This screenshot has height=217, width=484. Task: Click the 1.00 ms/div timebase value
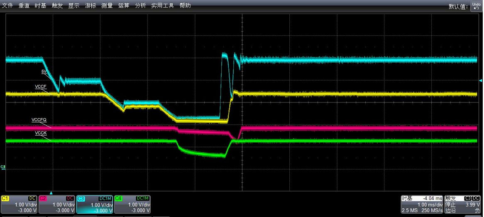point(430,204)
